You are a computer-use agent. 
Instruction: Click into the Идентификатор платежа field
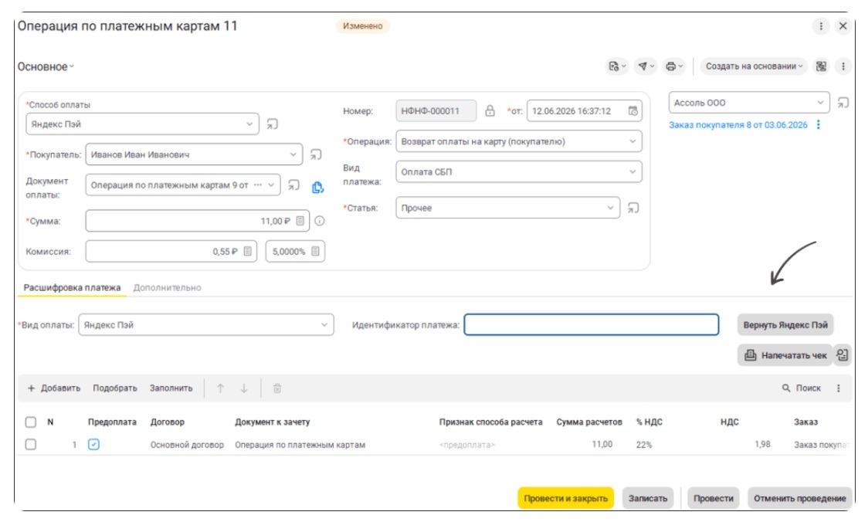[592, 324]
